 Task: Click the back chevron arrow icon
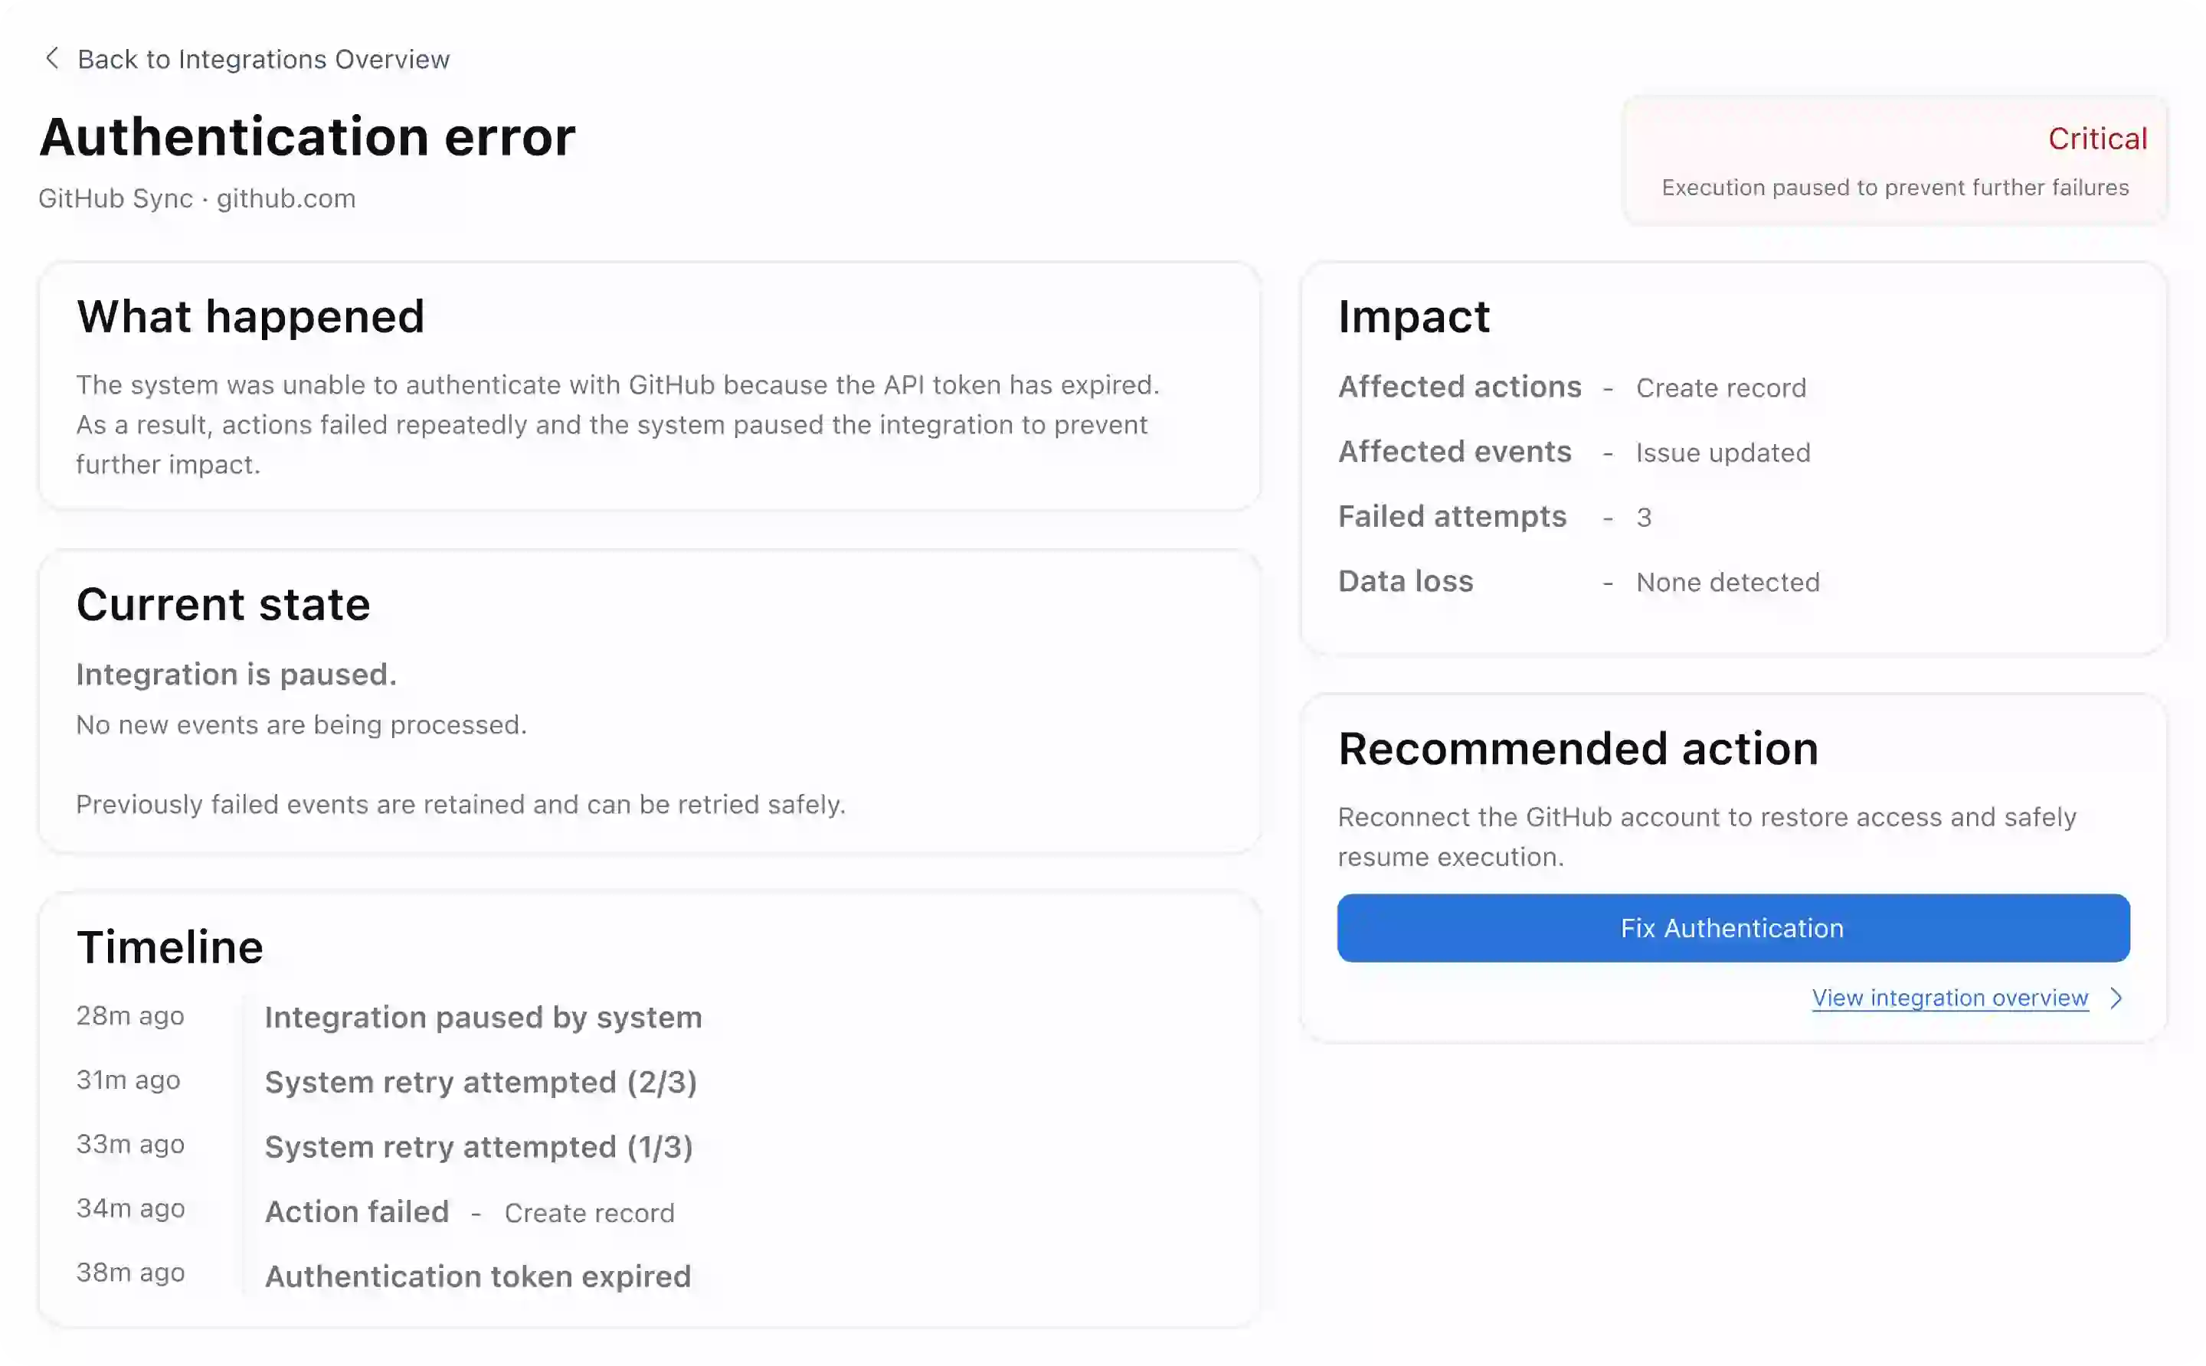point(51,59)
